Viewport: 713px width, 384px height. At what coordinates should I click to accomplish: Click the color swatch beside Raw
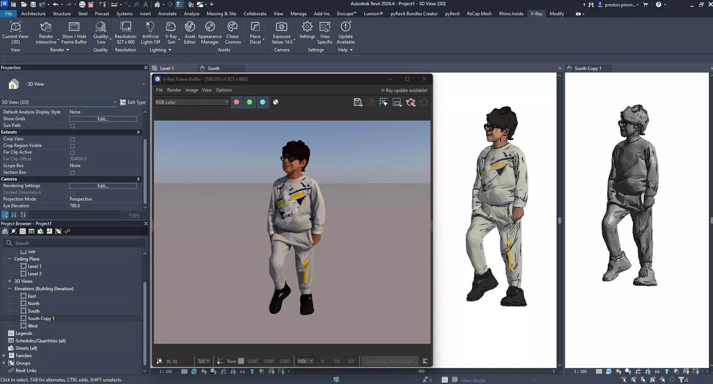click(x=241, y=361)
